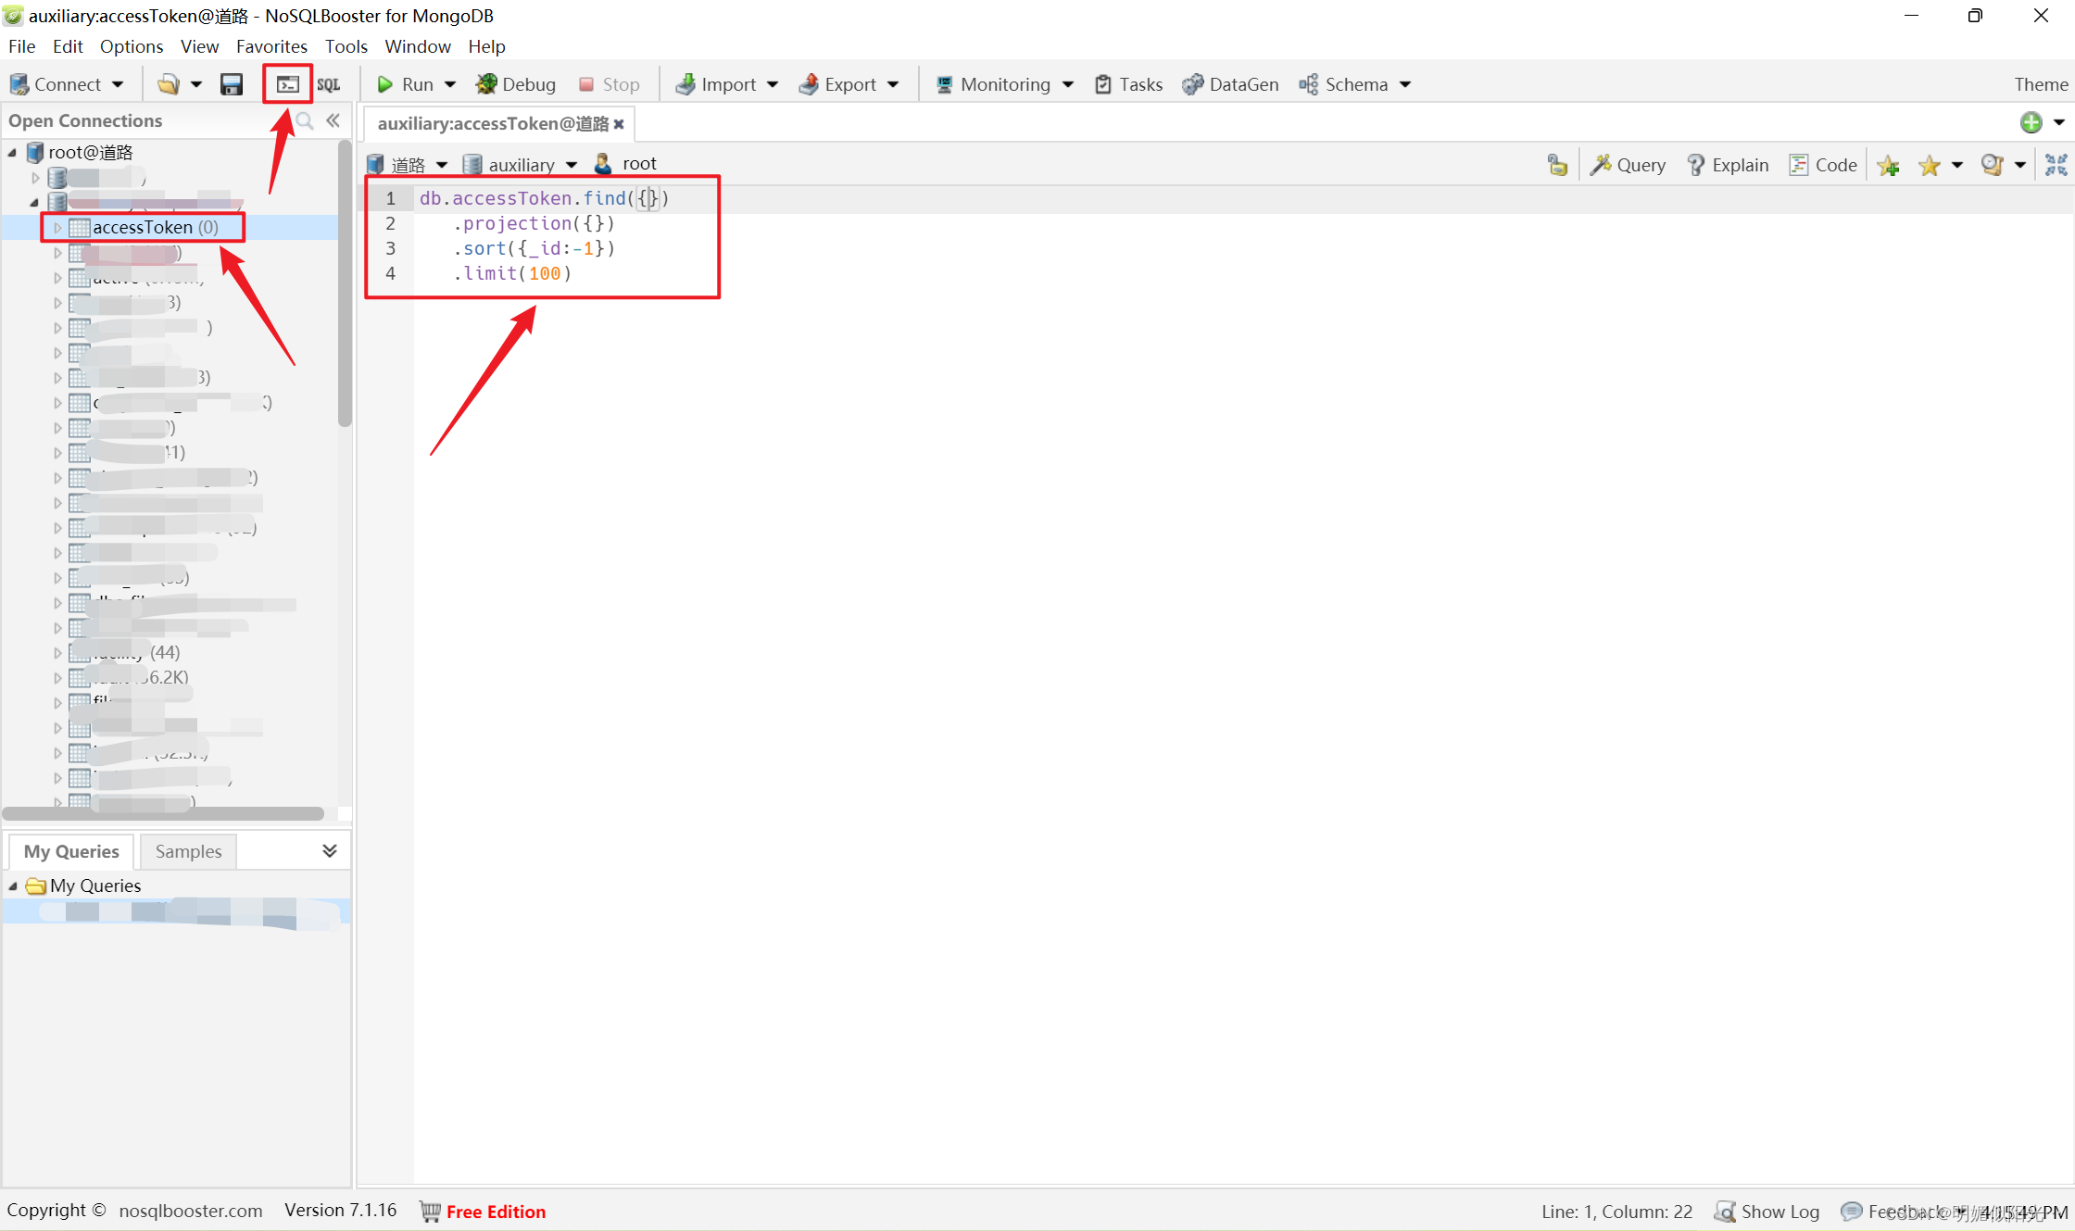Open the Favorites menu

pyautogui.click(x=270, y=46)
